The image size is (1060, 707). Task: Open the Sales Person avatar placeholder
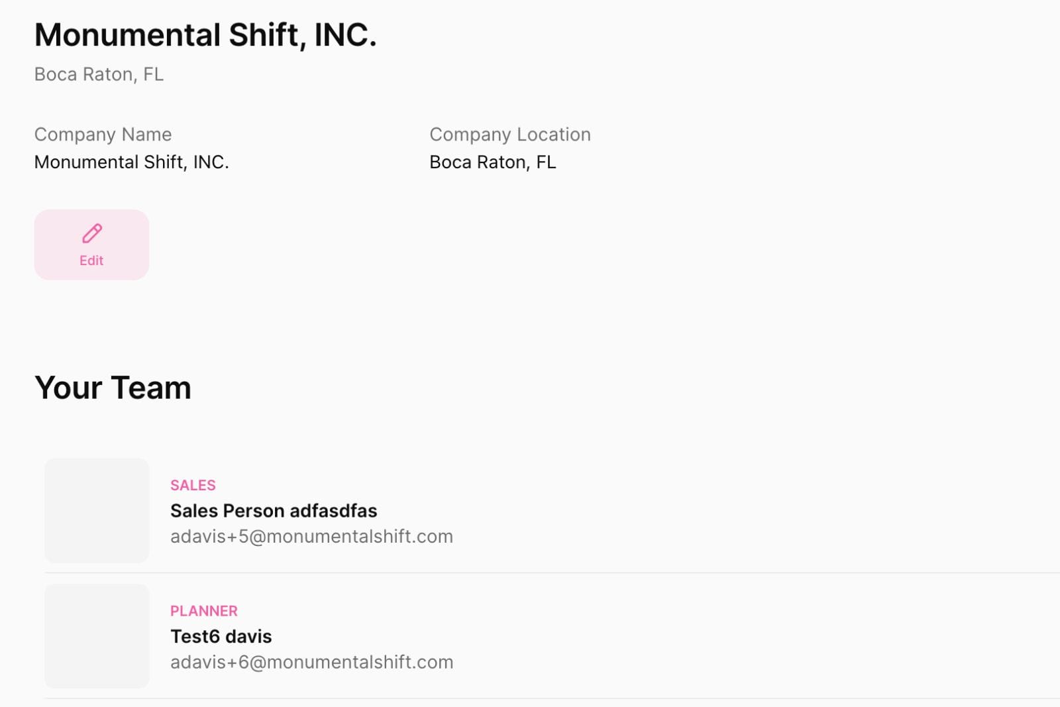click(x=97, y=510)
